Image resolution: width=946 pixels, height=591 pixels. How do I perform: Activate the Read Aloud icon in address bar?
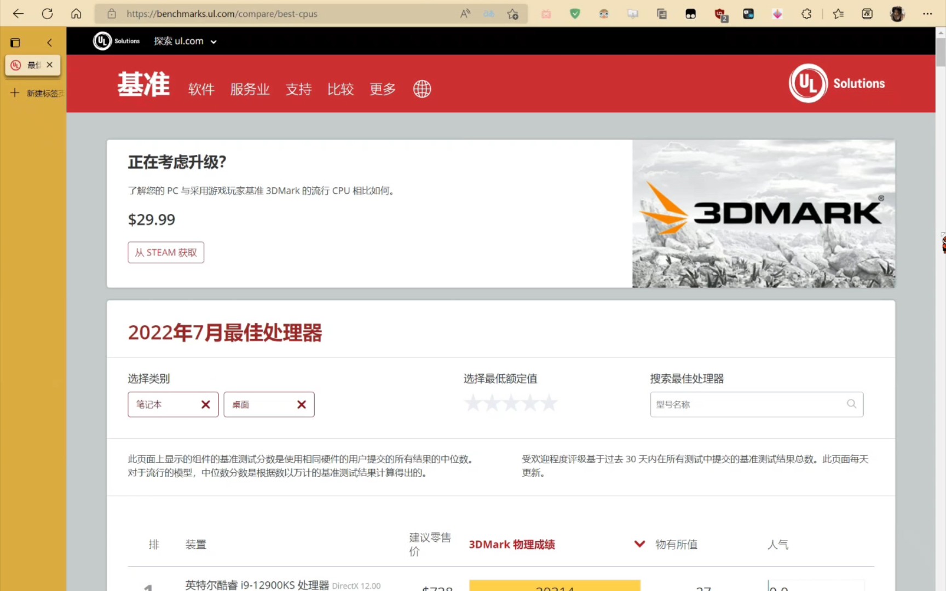465,14
